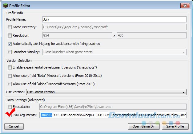
Task: Enable the Launcher Visibility checkbox
Action: point(10,52)
